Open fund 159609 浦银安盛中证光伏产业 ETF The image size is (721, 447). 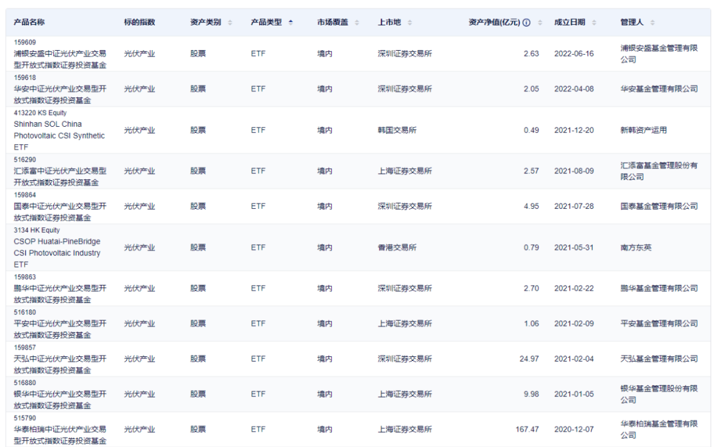click(60, 59)
